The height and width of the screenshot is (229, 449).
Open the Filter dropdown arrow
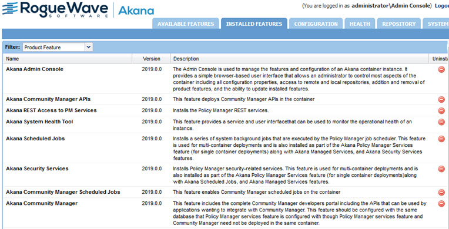(x=89, y=47)
